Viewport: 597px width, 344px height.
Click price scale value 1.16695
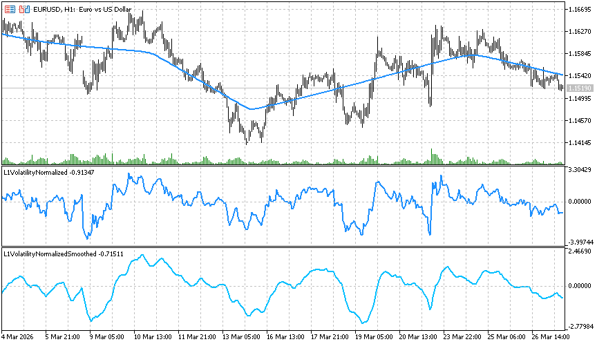coord(580,9)
